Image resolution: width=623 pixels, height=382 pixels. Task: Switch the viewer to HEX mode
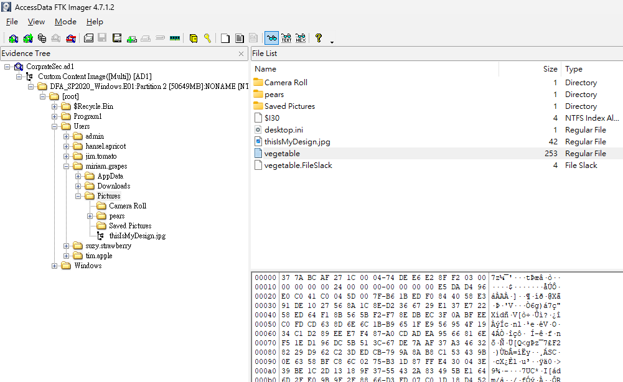click(301, 38)
